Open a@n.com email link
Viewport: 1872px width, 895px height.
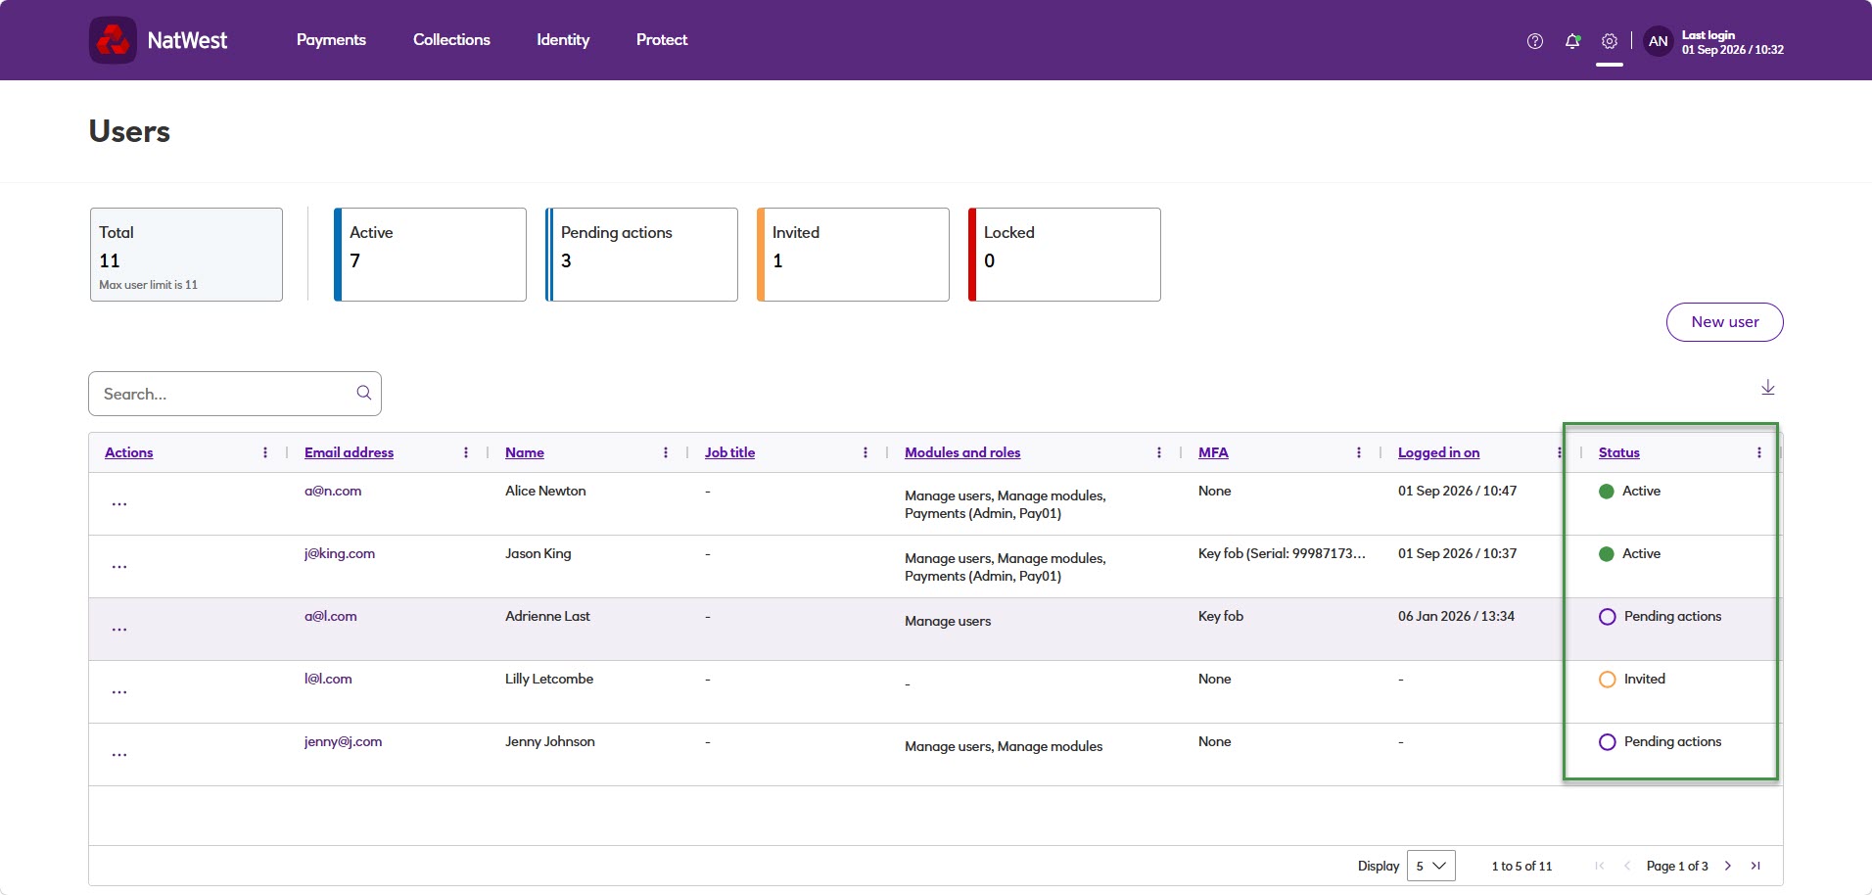tap(333, 491)
